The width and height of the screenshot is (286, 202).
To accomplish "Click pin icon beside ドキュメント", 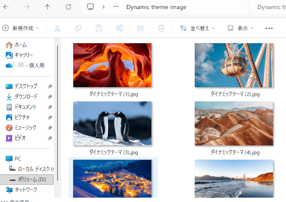I will tap(50, 107).
